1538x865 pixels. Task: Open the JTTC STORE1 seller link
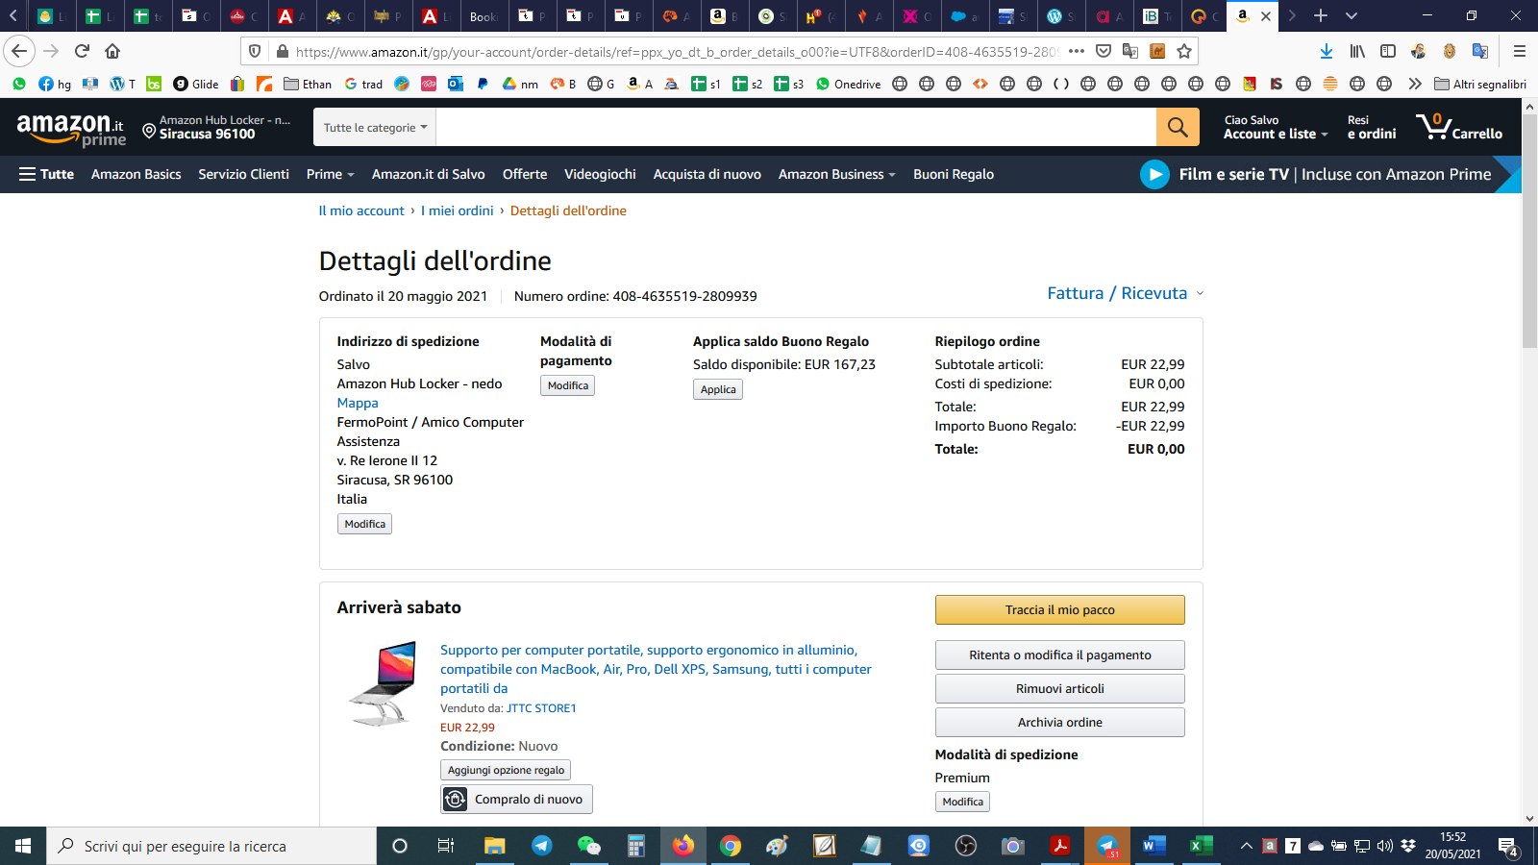(541, 708)
